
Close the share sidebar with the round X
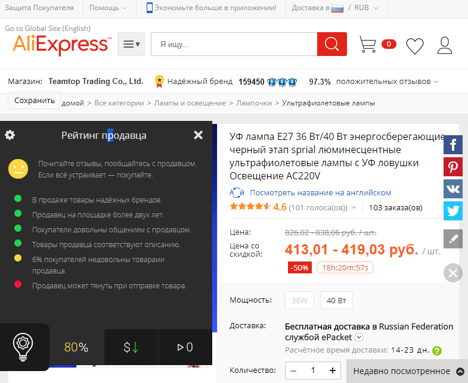point(452,273)
